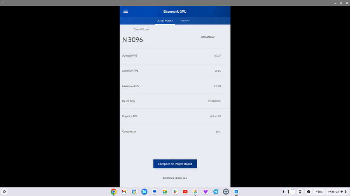Open the hamburger navigation menu
Viewport: 350px width, 196px height.
pyautogui.click(x=126, y=11)
